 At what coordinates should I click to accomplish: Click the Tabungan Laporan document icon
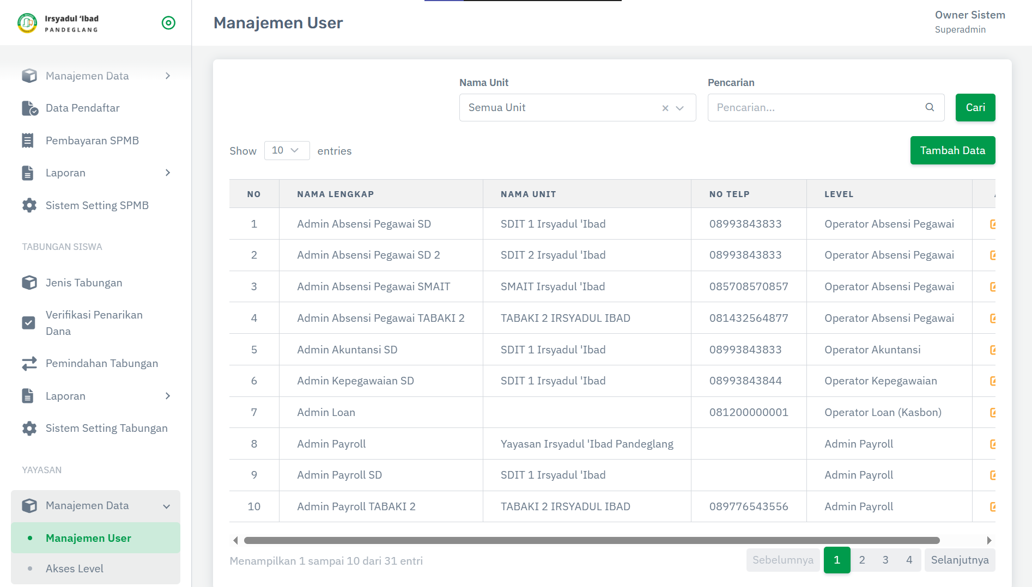click(28, 396)
